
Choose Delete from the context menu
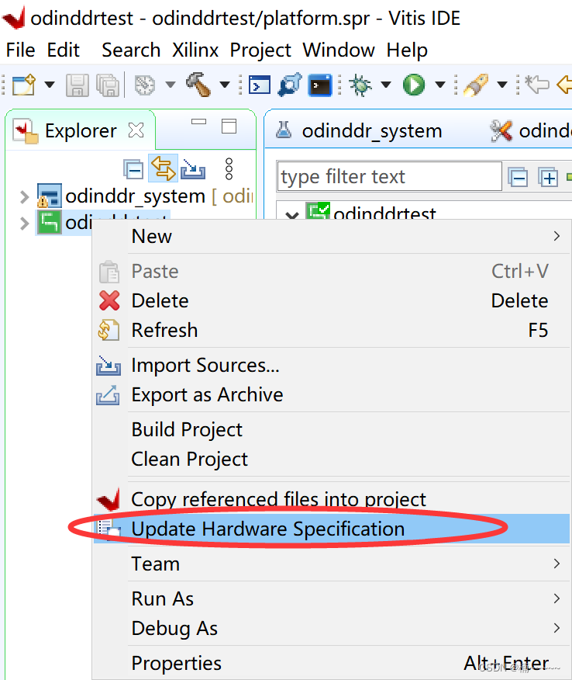tap(331, 300)
